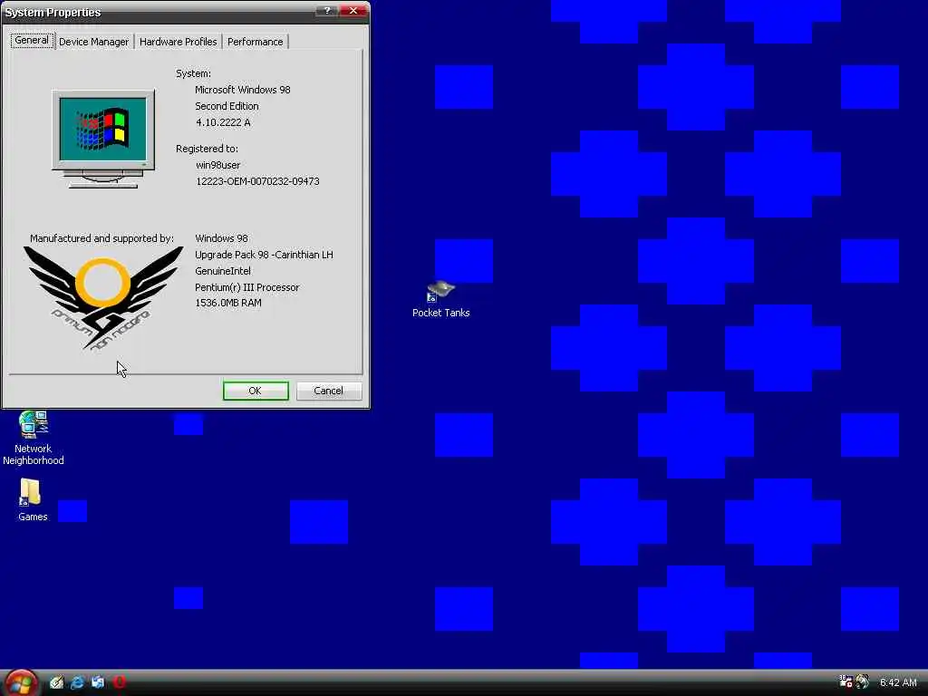Launch Outlook Express quick launch notepad icon
This screenshot has height=696, width=928.
coord(56,682)
